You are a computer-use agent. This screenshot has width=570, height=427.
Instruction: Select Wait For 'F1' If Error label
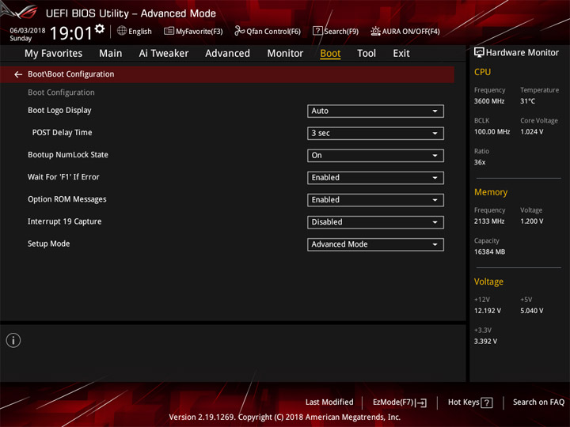[x=63, y=177]
